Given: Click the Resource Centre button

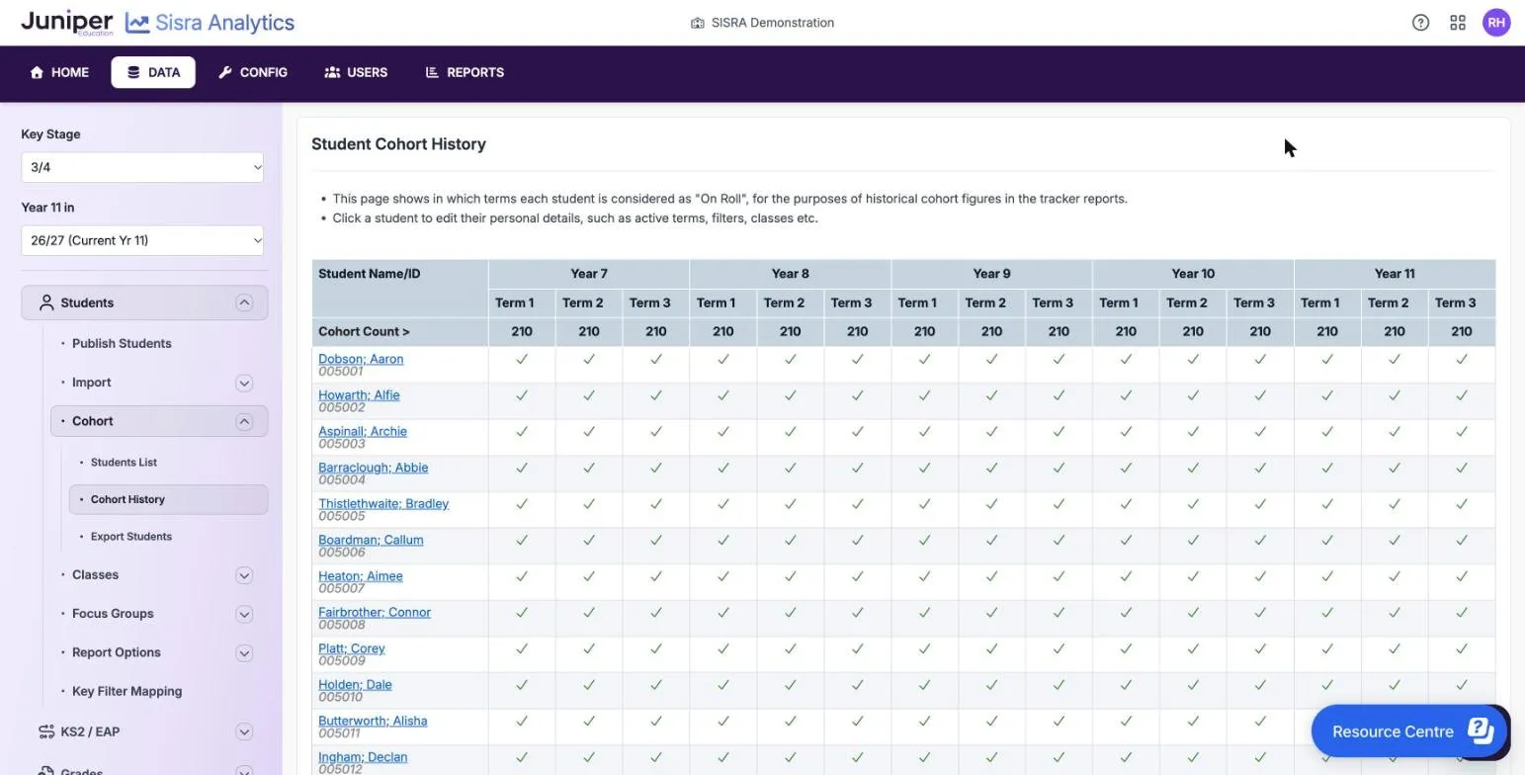Looking at the screenshot, I should coord(1409,731).
